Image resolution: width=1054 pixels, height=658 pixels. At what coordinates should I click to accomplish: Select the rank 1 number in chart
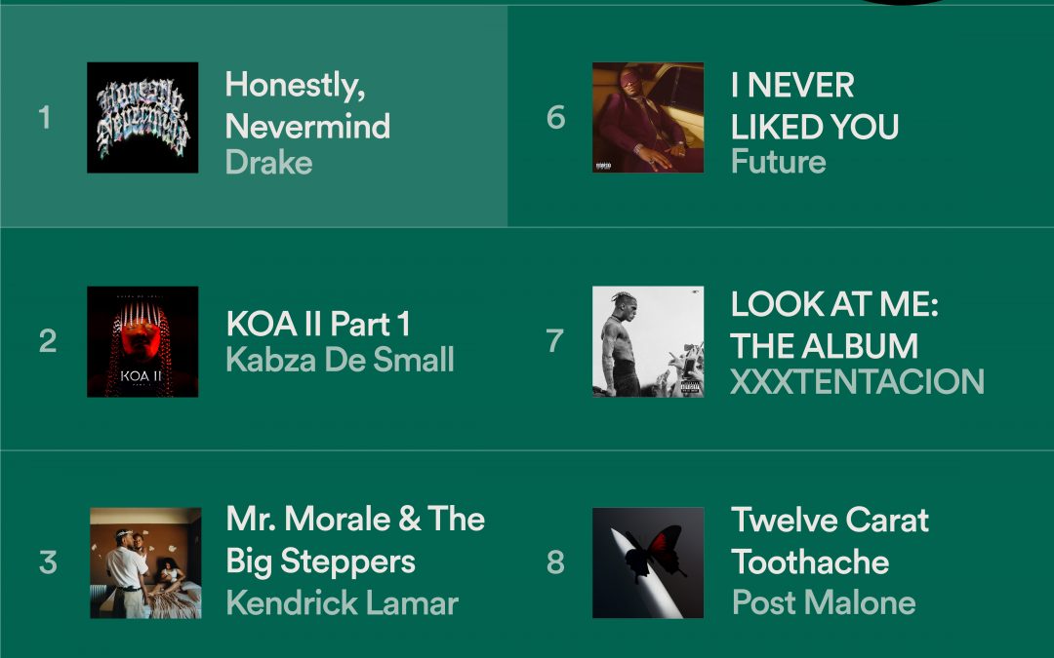coord(44,118)
